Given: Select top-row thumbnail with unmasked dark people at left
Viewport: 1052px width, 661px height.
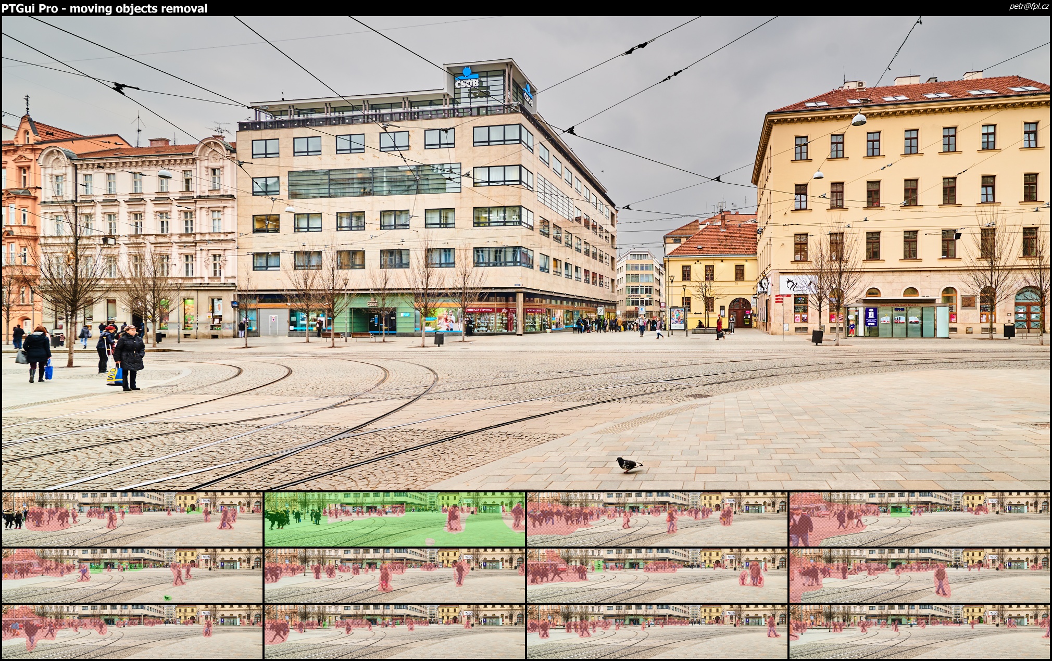Looking at the screenshot, I should pyautogui.click(x=132, y=519).
